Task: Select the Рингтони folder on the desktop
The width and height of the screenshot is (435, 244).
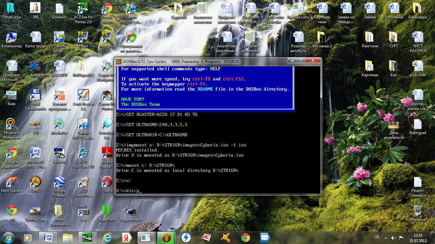Action: pos(370,40)
